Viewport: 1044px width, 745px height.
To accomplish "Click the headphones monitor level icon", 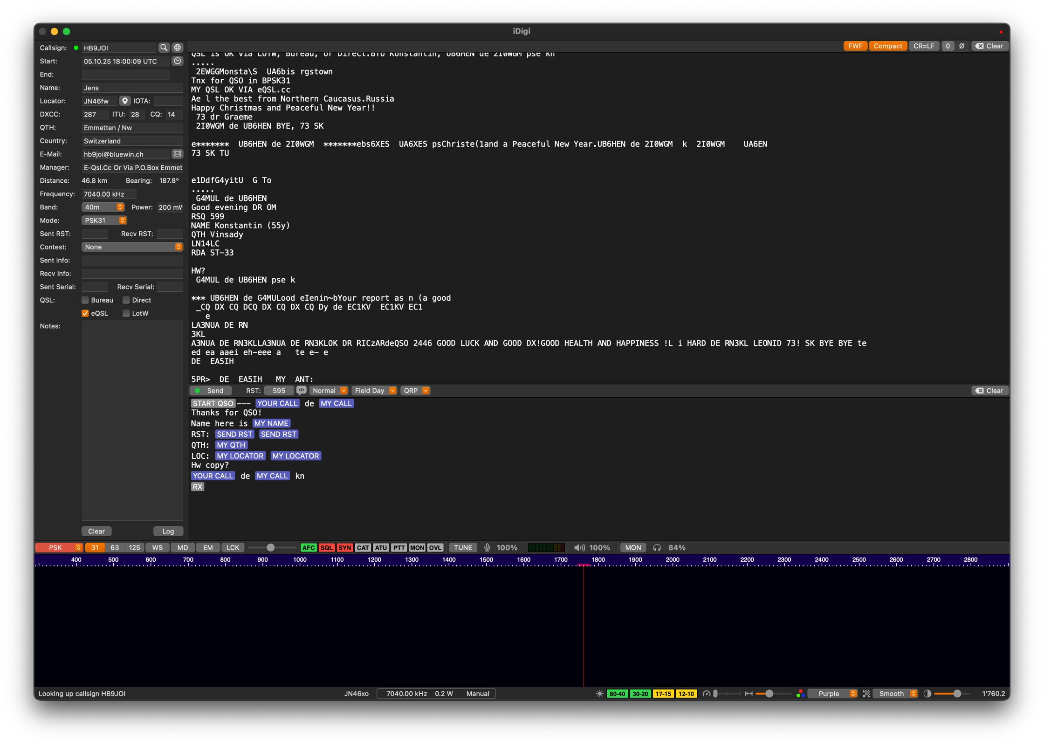I will (657, 548).
